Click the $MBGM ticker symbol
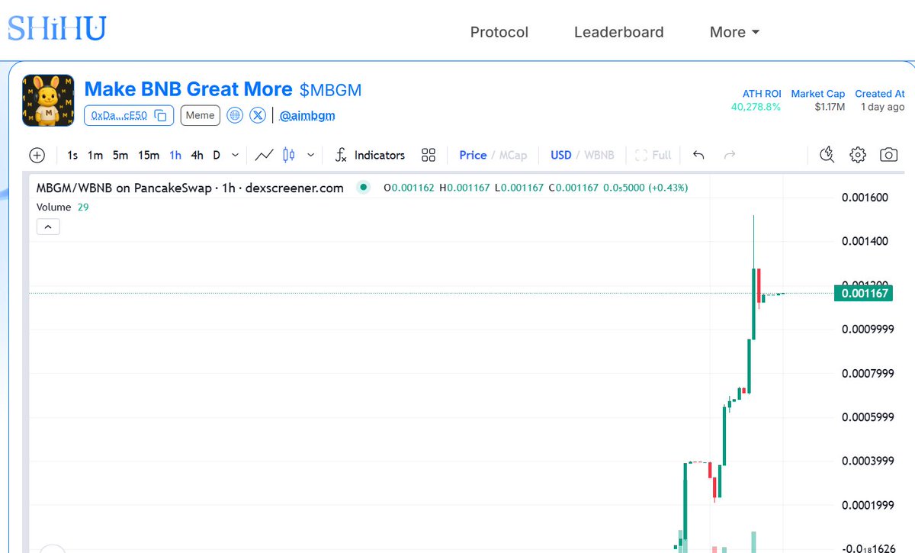The height and width of the screenshot is (553, 915). pos(330,91)
